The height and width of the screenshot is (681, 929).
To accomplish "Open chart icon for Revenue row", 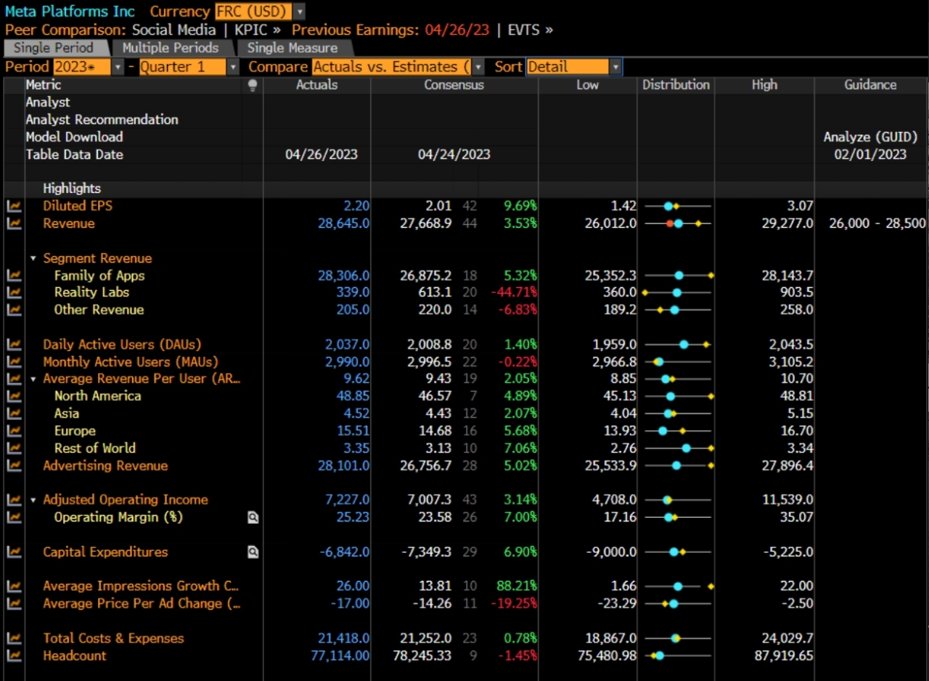I will point(14,223).
